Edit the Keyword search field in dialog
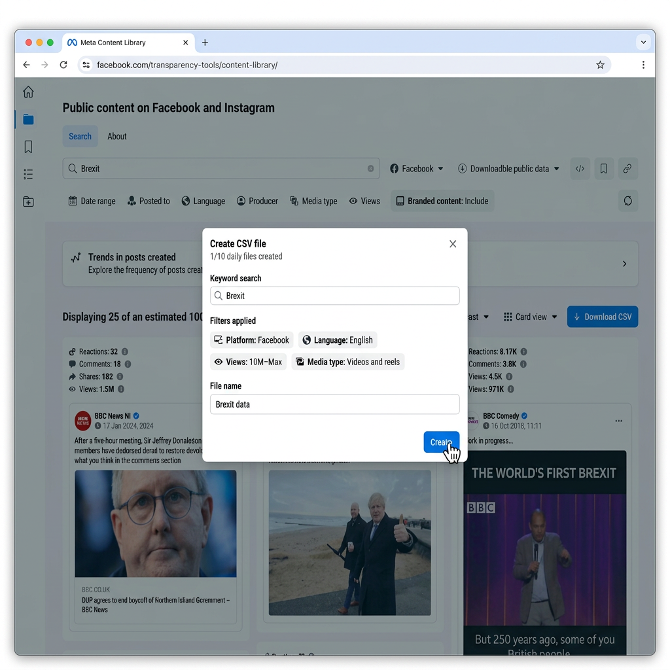The height and width of the screenshot is (670, 670). 334,296
